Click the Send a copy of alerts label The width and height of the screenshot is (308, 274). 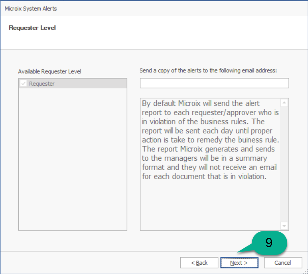click(208, 70)
